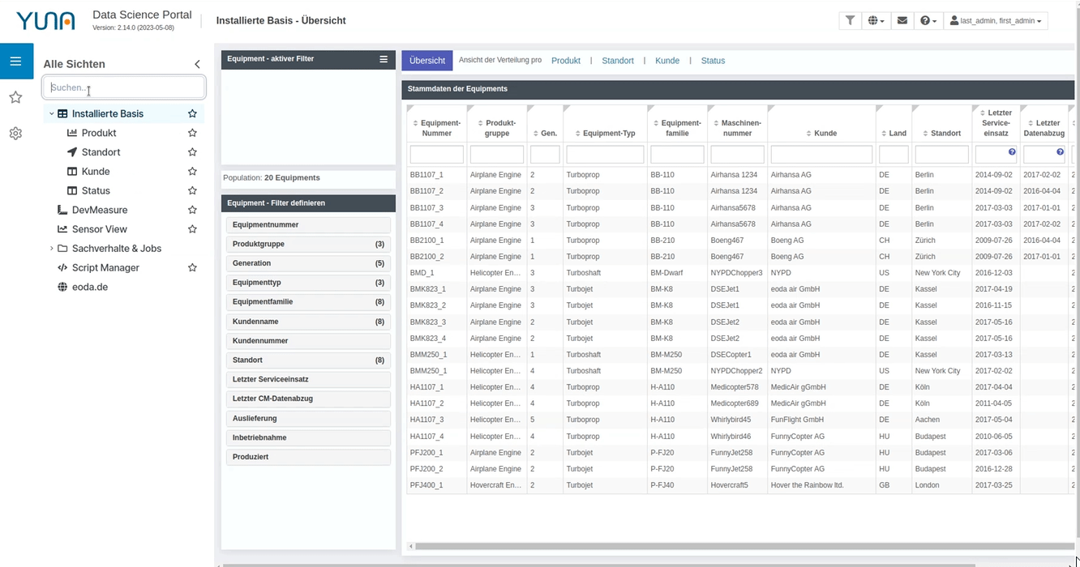
Task: Switch to the Produkt distribution tab
Action: 566,61
